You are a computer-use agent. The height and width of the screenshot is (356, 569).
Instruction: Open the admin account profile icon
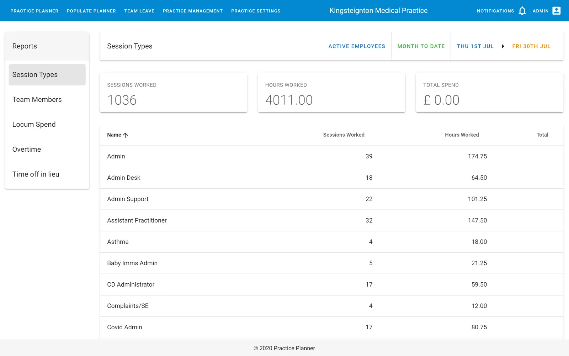tap(556, 11)
